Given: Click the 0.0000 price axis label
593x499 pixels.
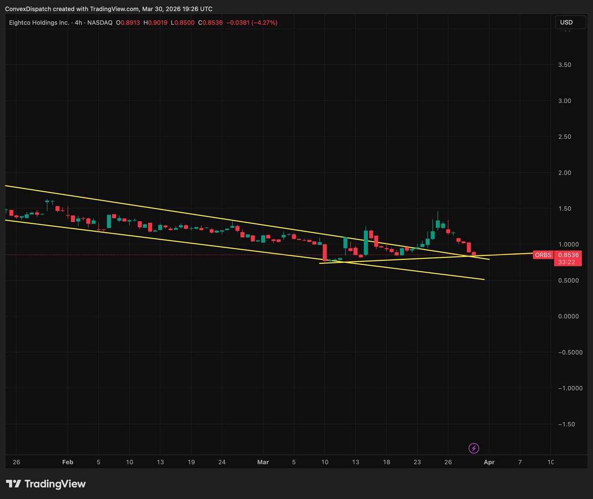Looking at the screenshot, I should coord(568,316).
